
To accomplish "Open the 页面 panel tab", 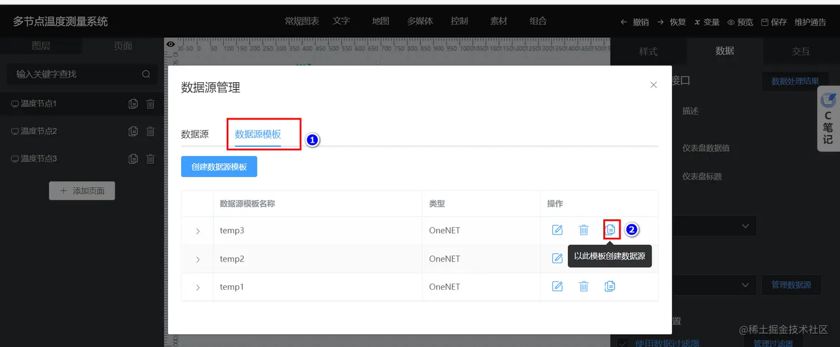I will (x=123, y=46).
